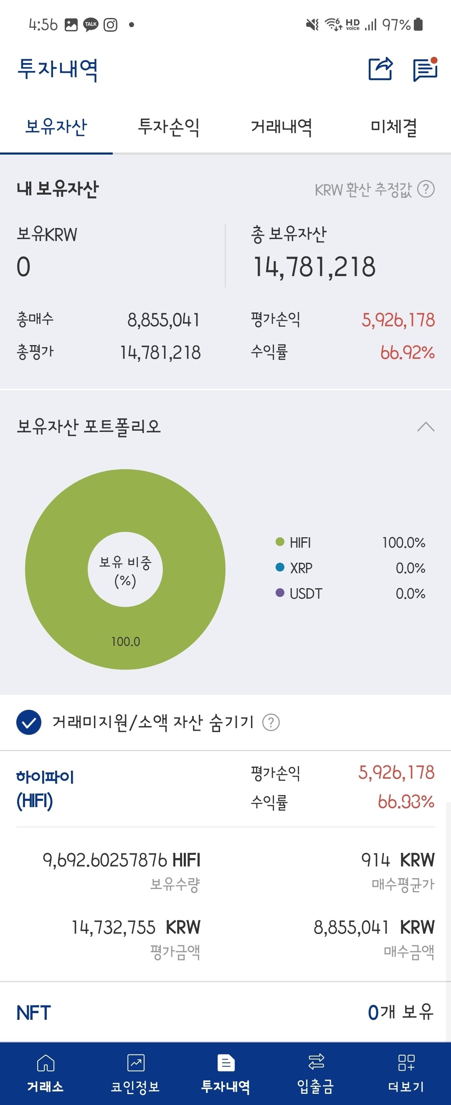The height and width of the screenshot is (1105, 451).
Task: Open the 미체결 pending orders tab
Action: (395, 127)
